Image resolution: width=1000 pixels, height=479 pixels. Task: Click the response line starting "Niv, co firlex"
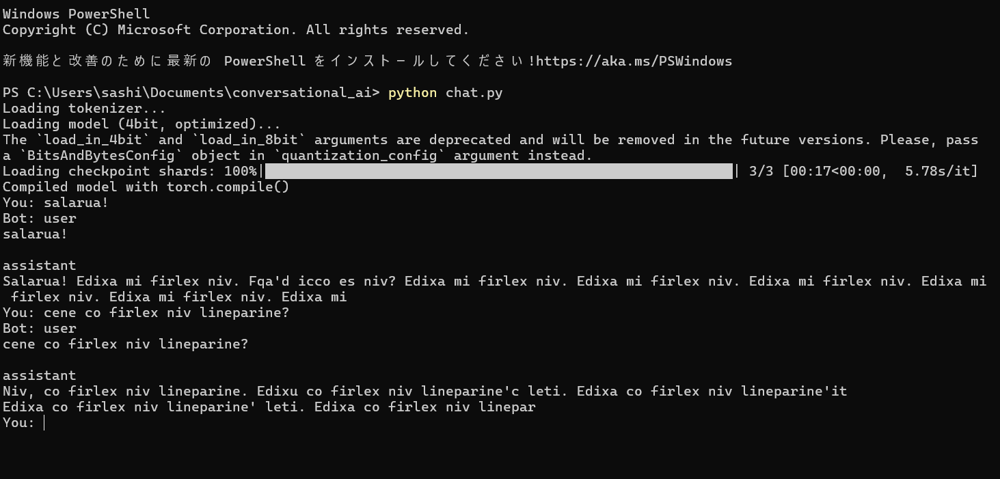424,392
